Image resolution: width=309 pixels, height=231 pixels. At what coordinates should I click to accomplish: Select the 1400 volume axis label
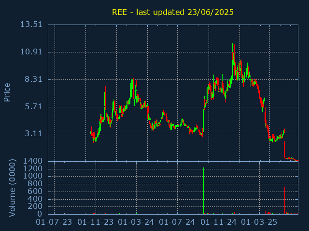[33, 161]
